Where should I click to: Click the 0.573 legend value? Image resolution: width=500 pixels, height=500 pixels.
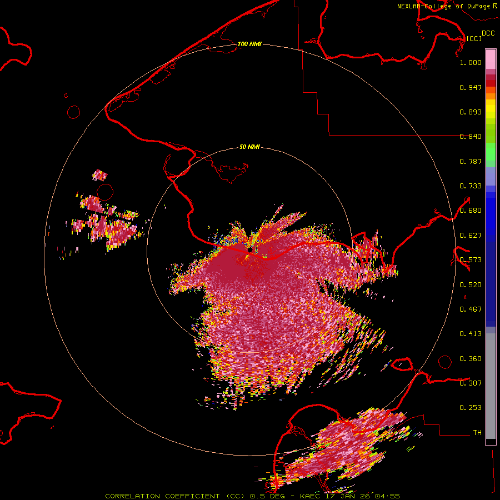coord(471,260)
